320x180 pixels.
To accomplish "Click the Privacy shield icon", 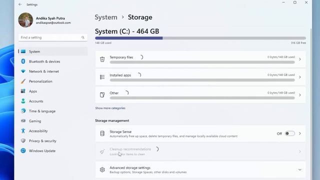I will coord(23,140).
